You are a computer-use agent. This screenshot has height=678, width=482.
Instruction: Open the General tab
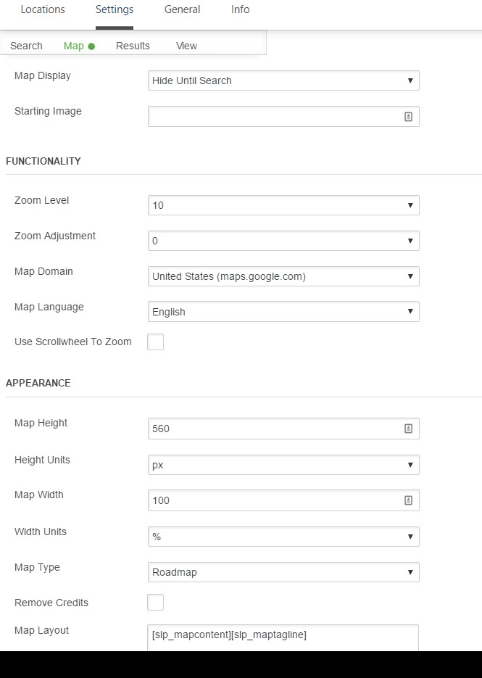point(182,9)
